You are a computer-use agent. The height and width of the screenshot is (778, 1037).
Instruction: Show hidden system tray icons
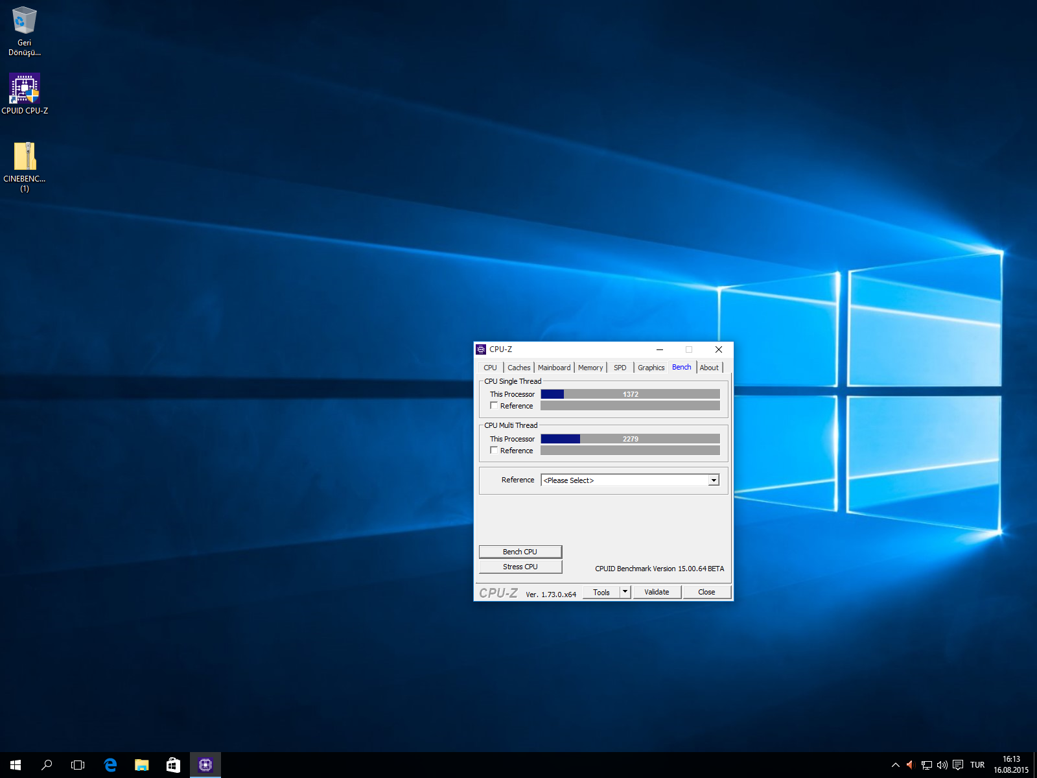click(896, 765)
